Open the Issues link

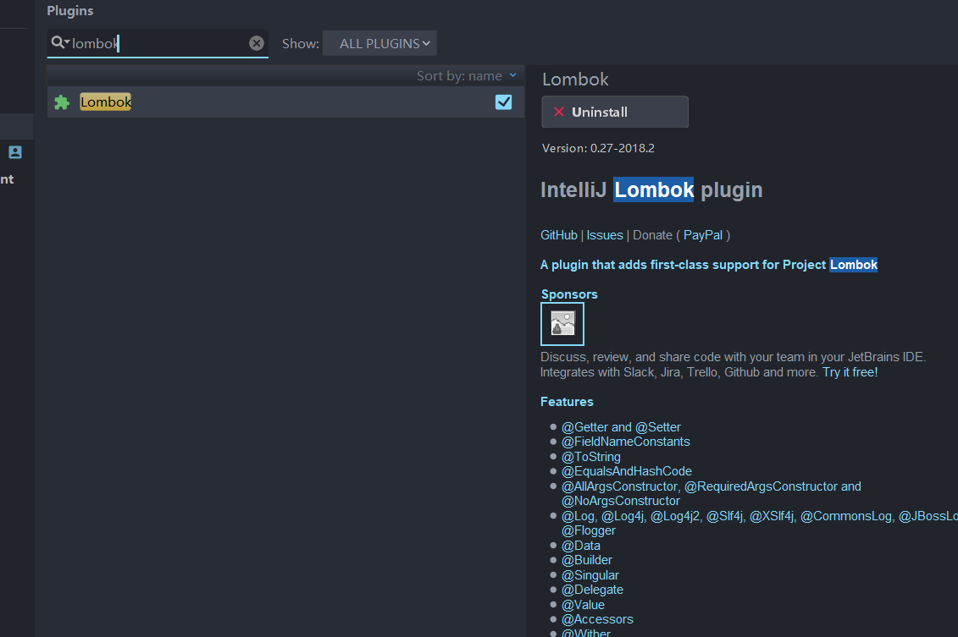pyautogui.click(x=605, y=235)
